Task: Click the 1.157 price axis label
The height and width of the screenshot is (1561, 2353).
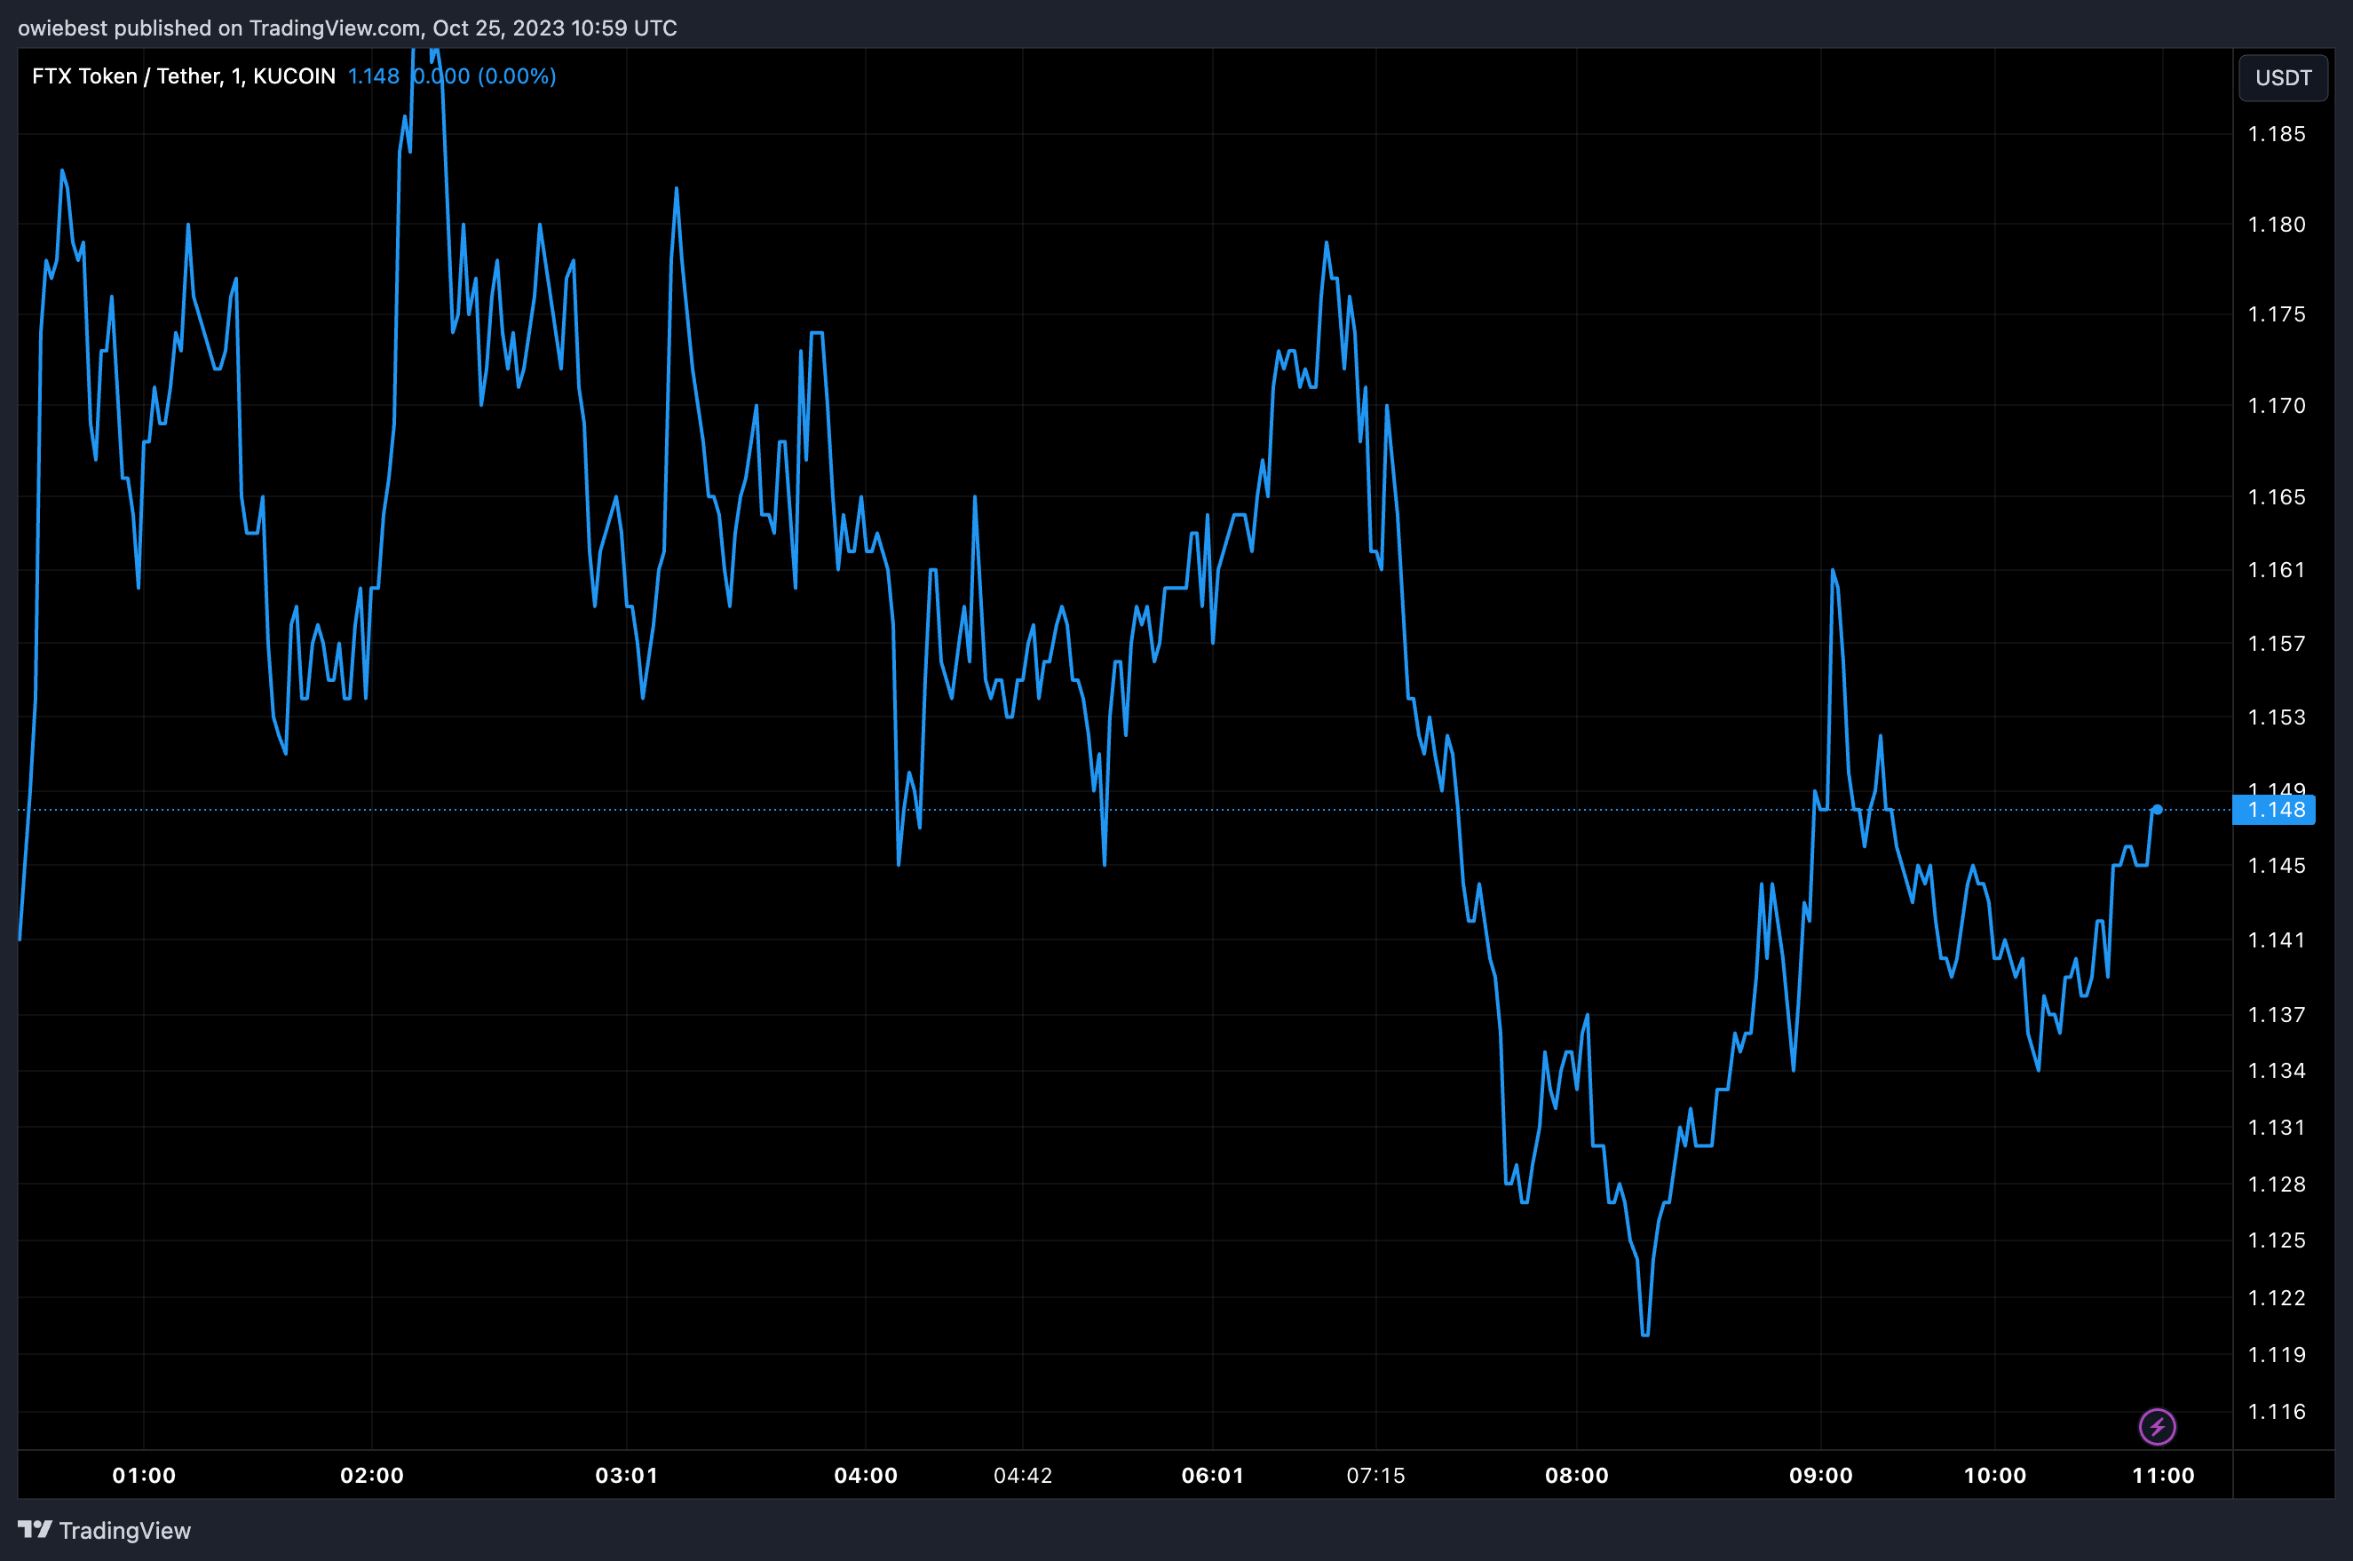Action: 2278,644
